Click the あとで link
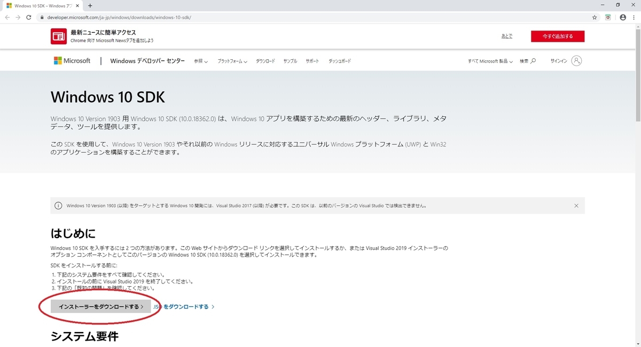The height and width of the screenshot is (347, 641). pos(507,36)
